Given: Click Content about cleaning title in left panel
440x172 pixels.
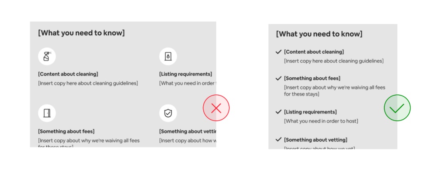Looking at the screenshot, I should tap(68, 74).
